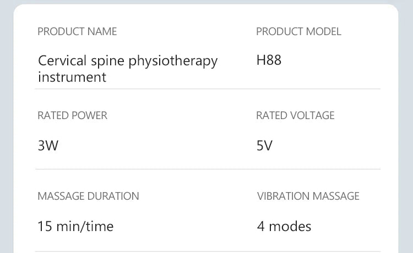Select the word instrument on second line
Screen dimensions: 413x253
[x=72, y=77]
